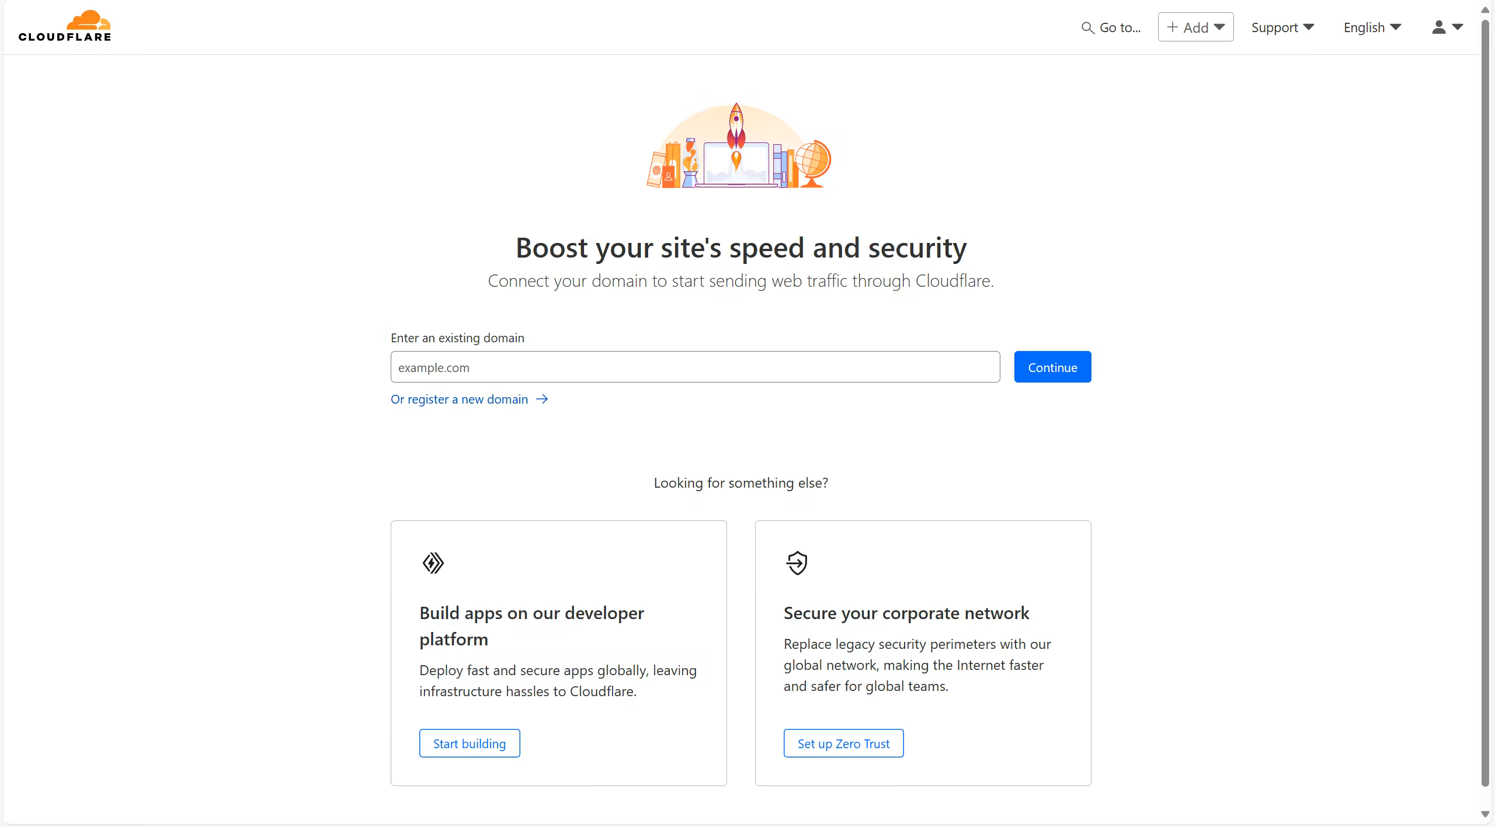This screenshot has width=1495, height=827.
Task: Click the Zero Trust shield icon
Action: click(x=797, y=563)
